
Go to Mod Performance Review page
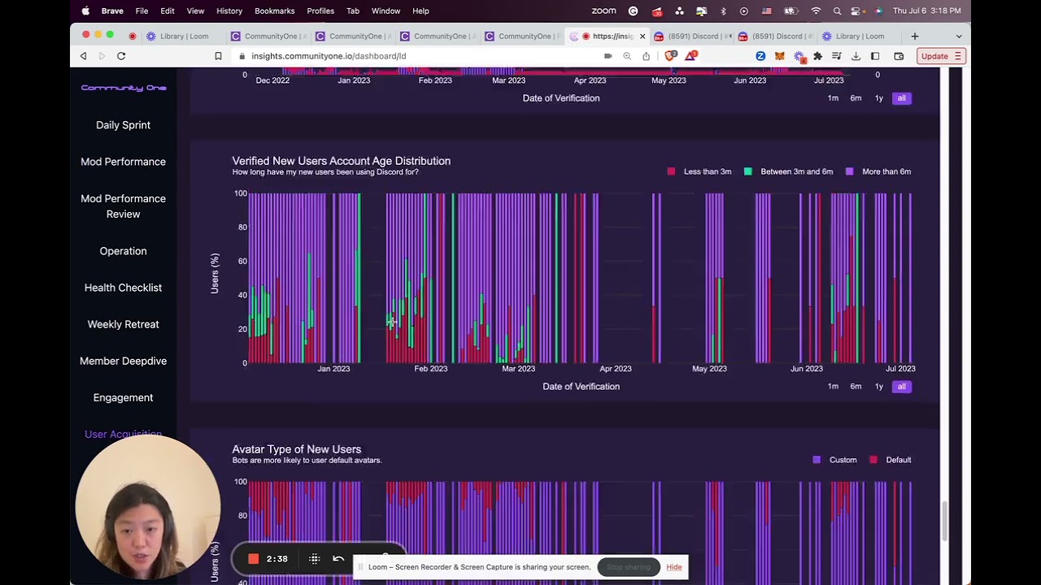[124, 206]
